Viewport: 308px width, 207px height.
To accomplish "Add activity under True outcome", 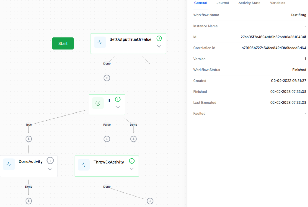I will click(x=29, y=139).
